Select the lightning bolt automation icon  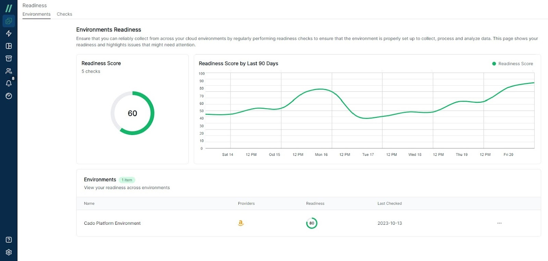[x=9, y=33]
